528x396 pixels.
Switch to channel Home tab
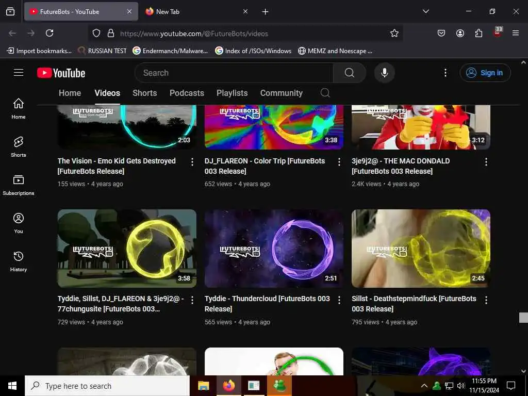(70, 93)
